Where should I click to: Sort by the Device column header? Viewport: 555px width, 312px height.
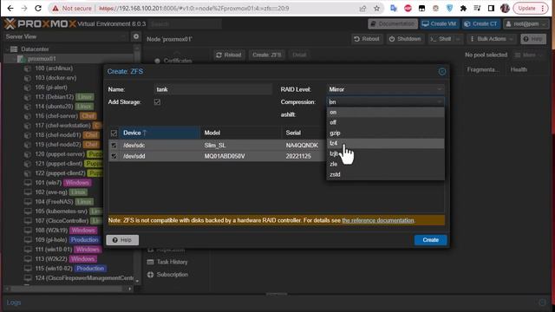click(x=160, y=133)
